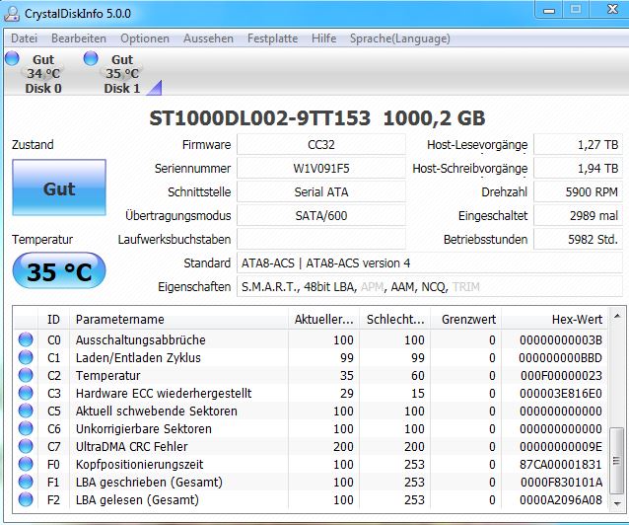Click the SMART list scroll down arrow
The image size is (629, 525).
[617, 503]
